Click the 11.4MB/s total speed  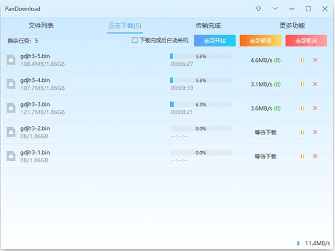pos(318,243)
